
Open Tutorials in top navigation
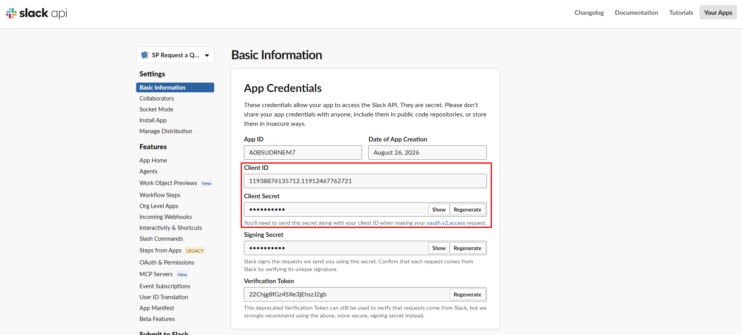[681, 12]
